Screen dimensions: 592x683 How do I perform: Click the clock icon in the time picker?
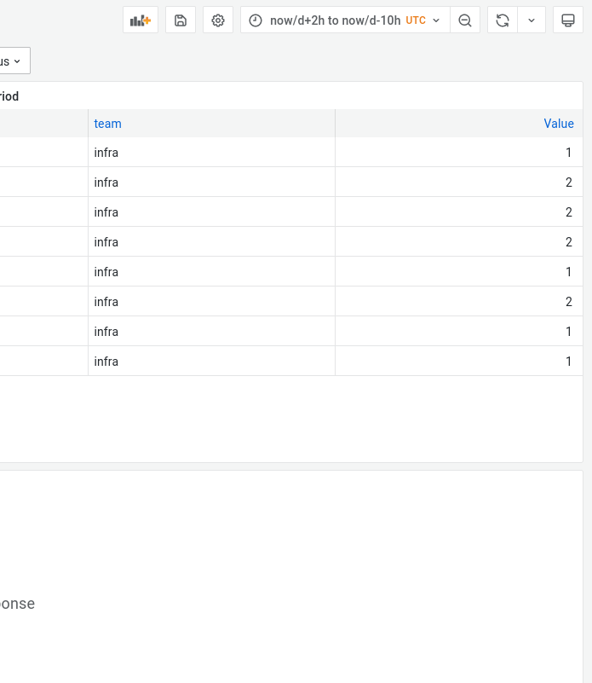click(x=256, y=20)
